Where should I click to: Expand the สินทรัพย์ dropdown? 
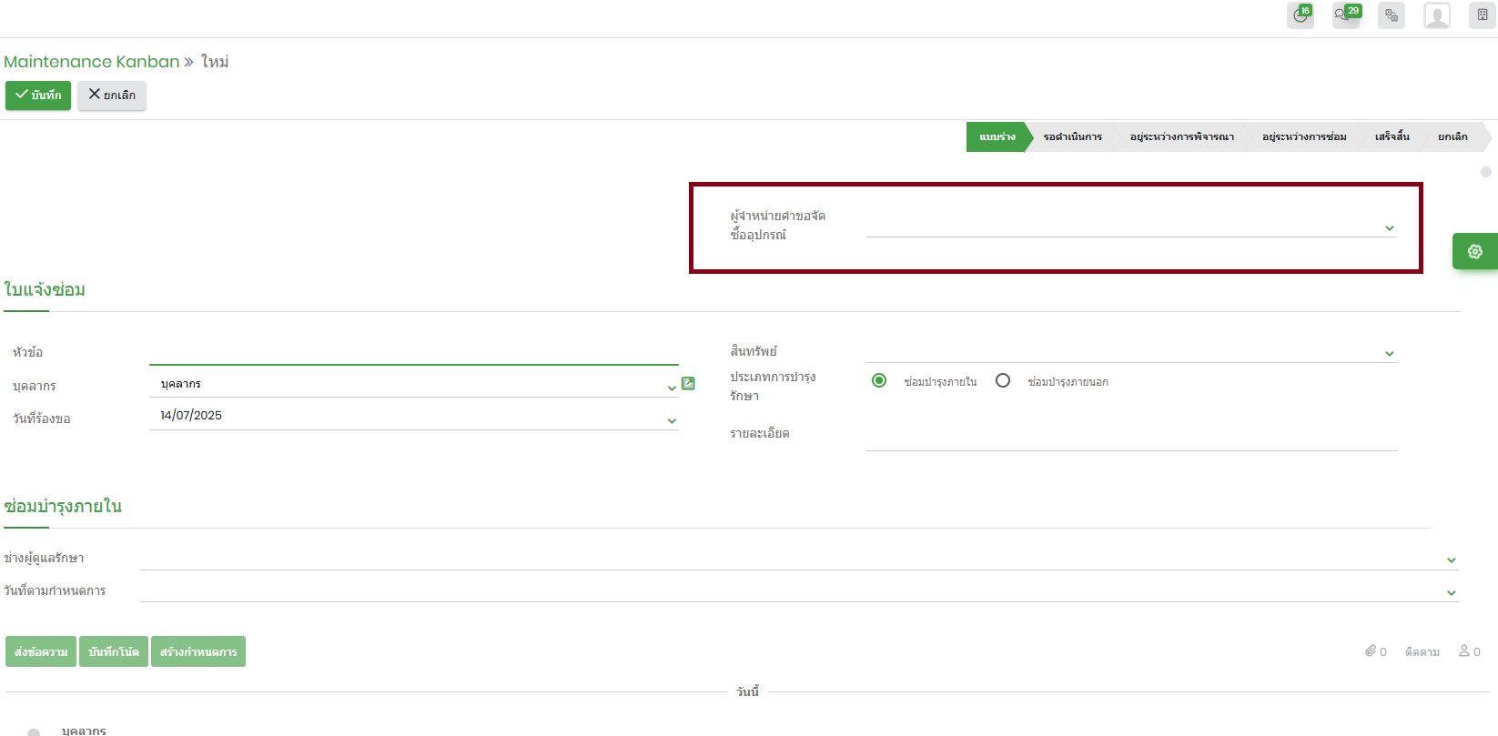pos(1389,354)
